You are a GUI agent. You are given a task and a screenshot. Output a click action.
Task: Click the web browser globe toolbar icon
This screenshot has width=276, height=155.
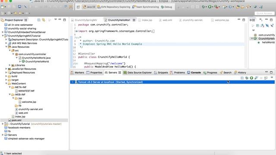255,7
